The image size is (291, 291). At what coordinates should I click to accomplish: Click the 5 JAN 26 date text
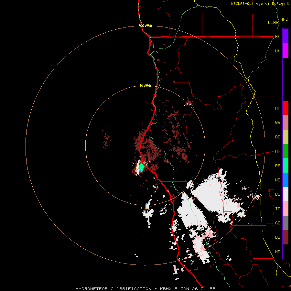coord(187,289)
